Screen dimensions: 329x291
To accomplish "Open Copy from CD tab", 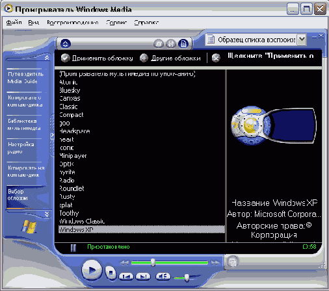I will 25,101.
